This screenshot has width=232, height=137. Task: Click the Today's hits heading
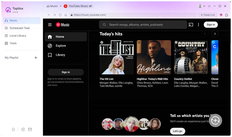pyautogui.click(x=111, y=34)
